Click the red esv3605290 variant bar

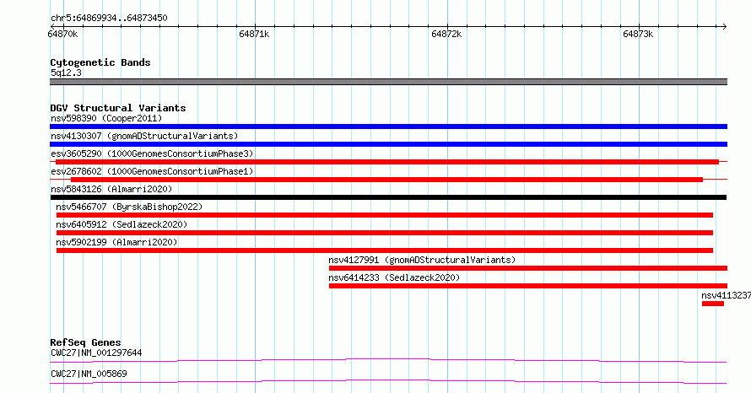pyautogui.click(x=387, y=162)
